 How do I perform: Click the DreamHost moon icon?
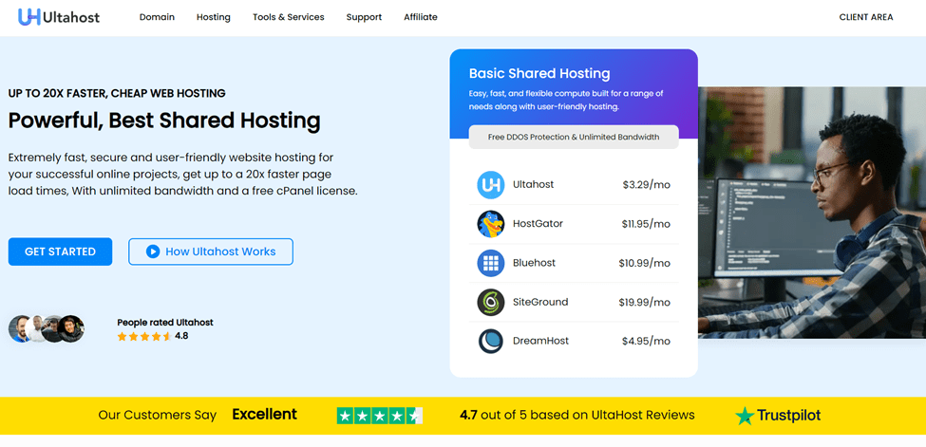(490, 341)
